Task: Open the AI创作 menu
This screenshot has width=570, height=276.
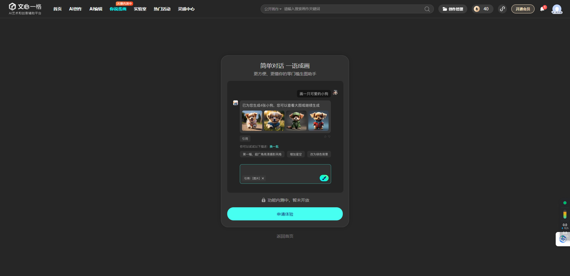Action: point(75,9)
